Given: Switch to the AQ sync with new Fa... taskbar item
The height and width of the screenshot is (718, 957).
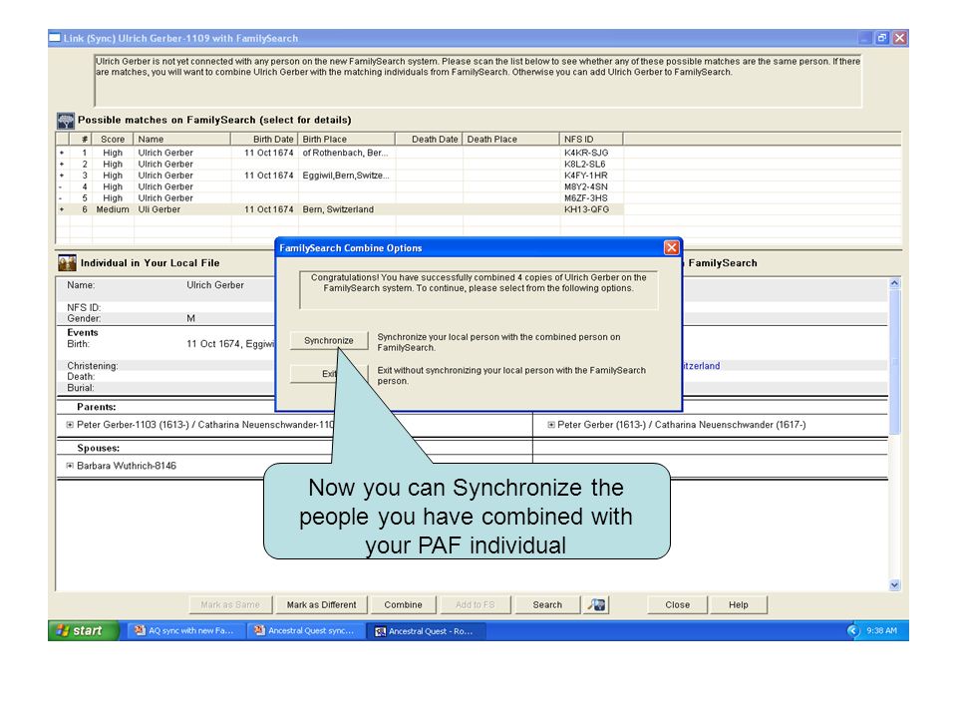Looking at the screenshot, I should tap(185, 630).
